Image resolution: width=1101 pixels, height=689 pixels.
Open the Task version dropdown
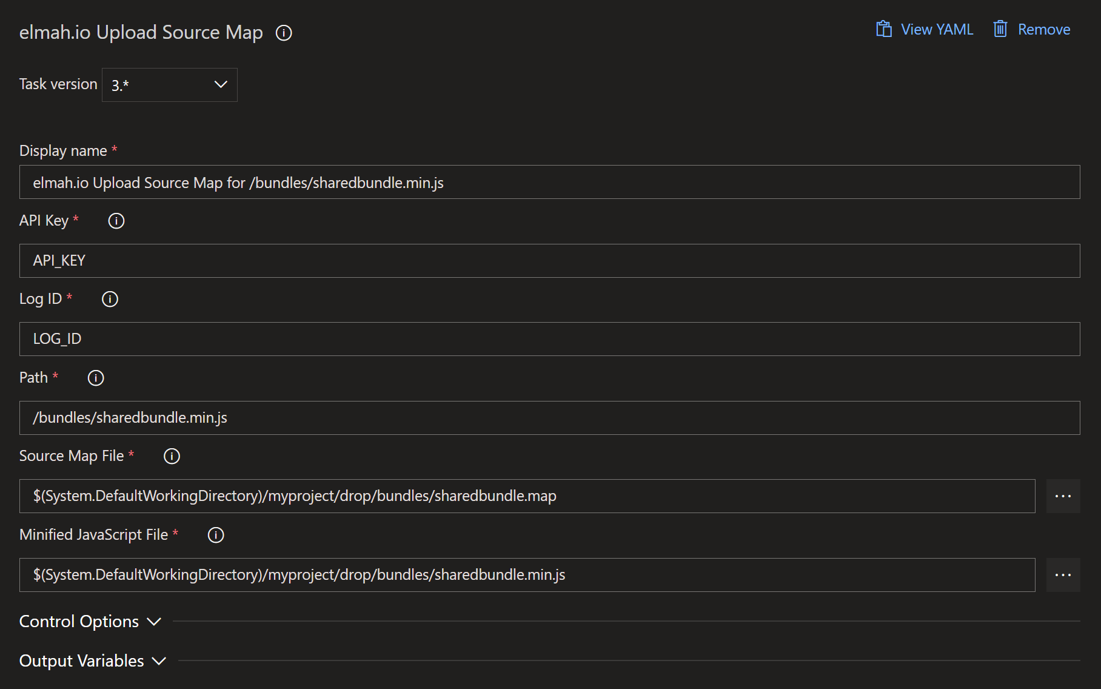coord(170,85)
